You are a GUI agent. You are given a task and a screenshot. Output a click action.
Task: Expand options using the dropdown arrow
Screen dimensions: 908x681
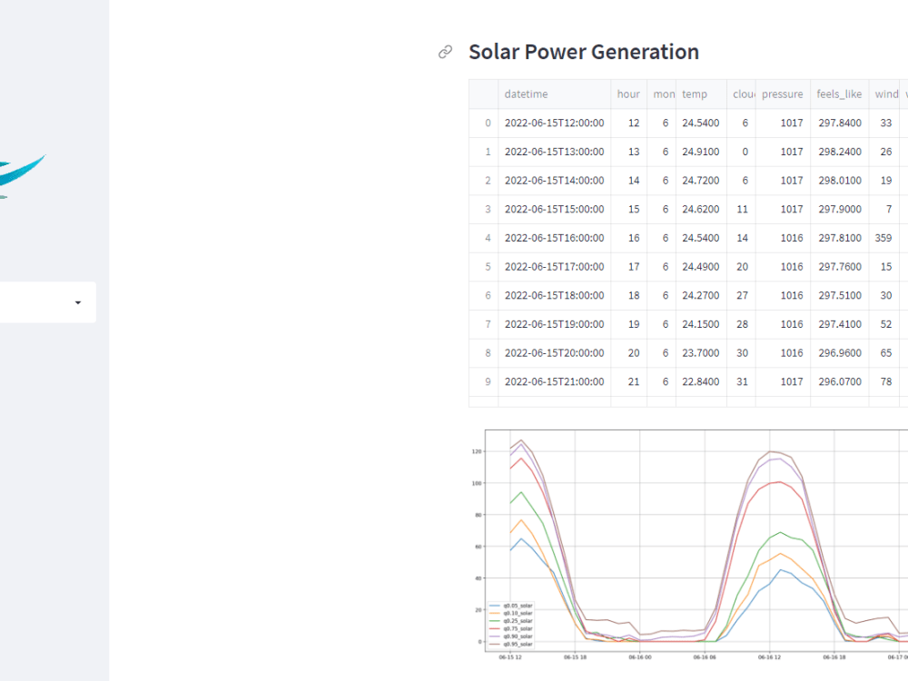[77, 302]
